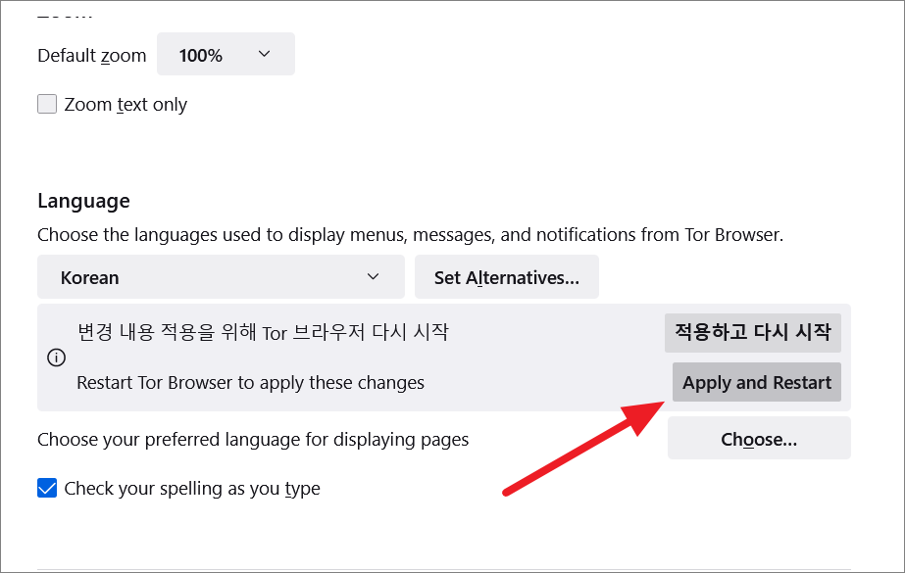This screenshot has width=905, height=573.
Task: Click the Default zoom label
Action: pyautogui.click(x=92, y=55)
